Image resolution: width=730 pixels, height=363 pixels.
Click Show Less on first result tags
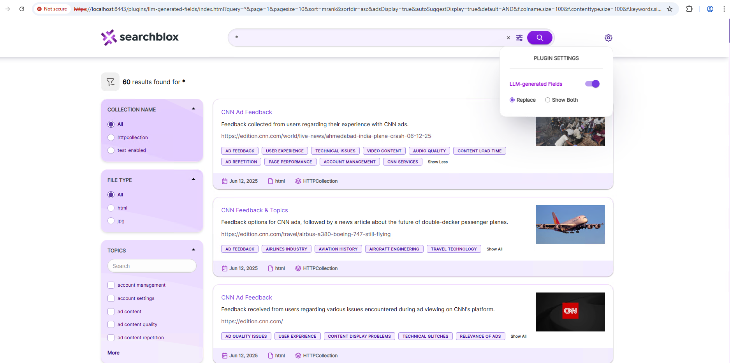[438, 162]
